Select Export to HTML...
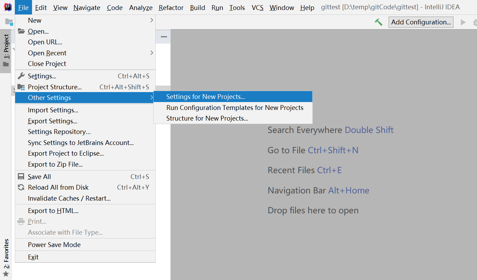The image size is (477, 280). point(85,211)
